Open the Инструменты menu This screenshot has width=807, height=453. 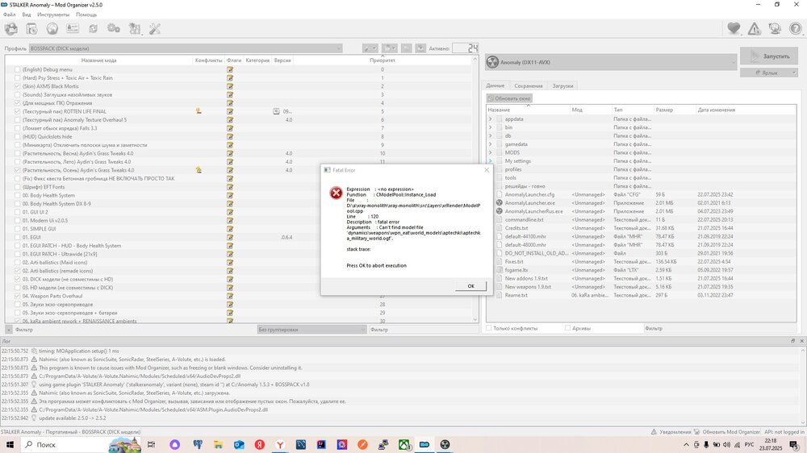coord(52,15)
